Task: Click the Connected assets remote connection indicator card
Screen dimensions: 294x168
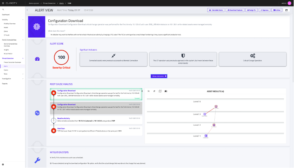Action: click(x=113, y=59)
